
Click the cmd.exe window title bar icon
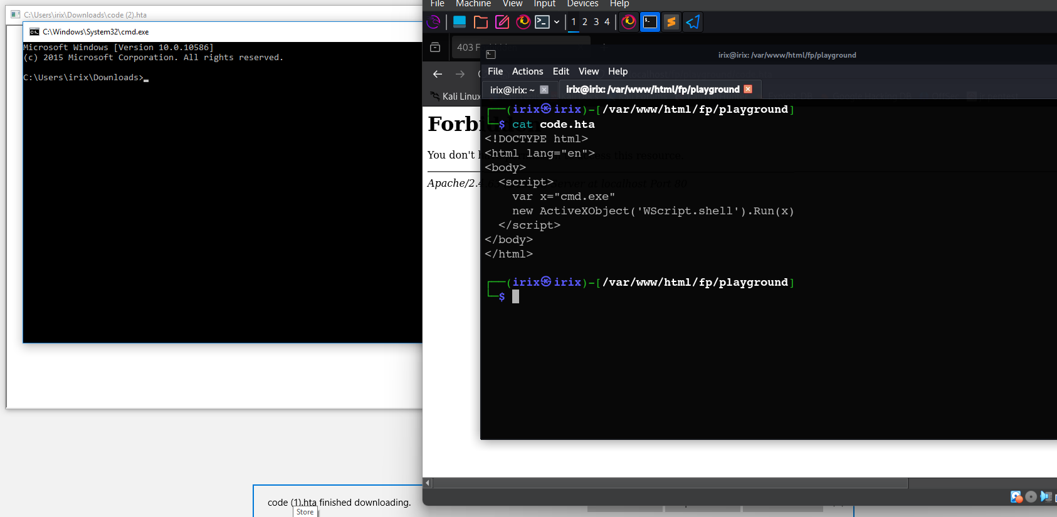tap(34, 32)
